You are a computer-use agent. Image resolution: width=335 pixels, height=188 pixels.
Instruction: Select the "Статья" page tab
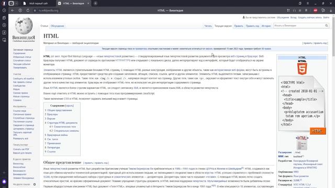pyautogui.click(x=44, y=26)
